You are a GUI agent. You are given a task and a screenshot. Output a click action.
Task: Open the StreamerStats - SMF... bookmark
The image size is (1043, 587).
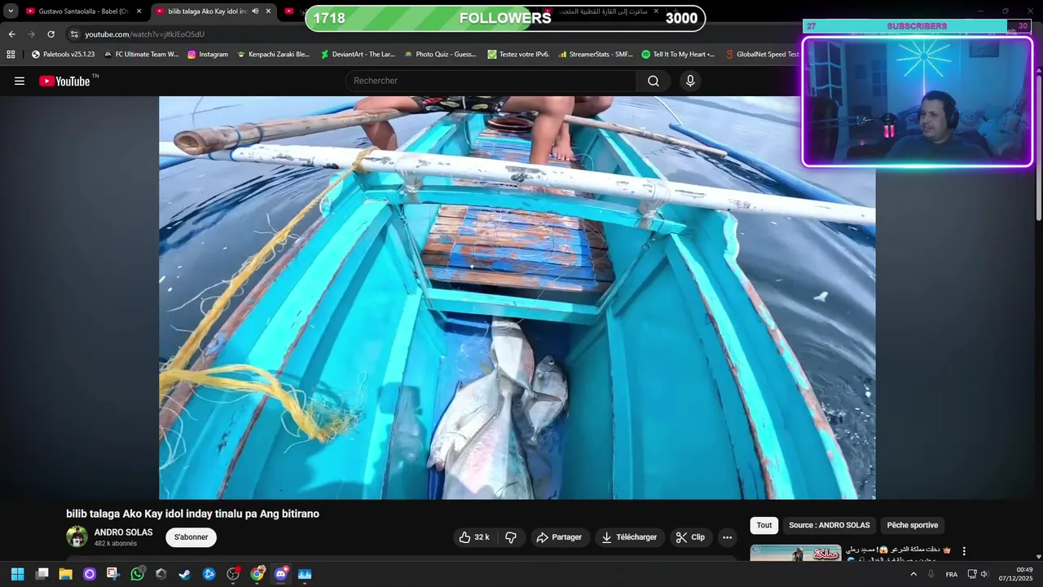[596, 55]
